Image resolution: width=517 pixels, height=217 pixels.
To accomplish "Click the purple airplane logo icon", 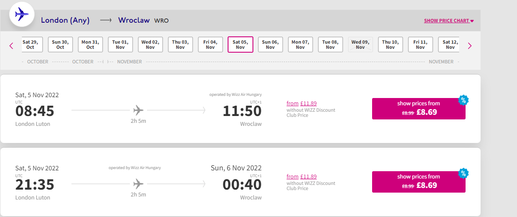I will point(22,14).
